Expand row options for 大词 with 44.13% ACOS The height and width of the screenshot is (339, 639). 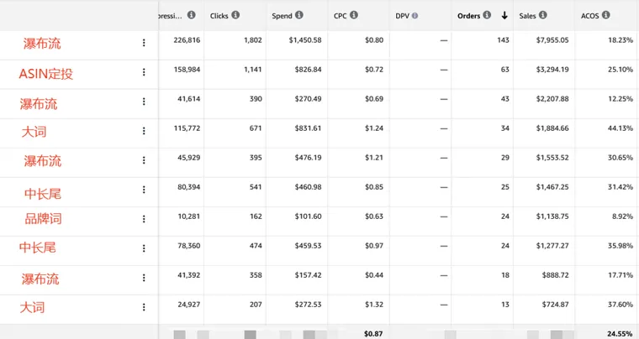point(144,131)
